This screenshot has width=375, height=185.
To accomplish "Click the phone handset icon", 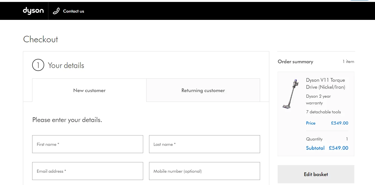I will (x=56, y=11).
